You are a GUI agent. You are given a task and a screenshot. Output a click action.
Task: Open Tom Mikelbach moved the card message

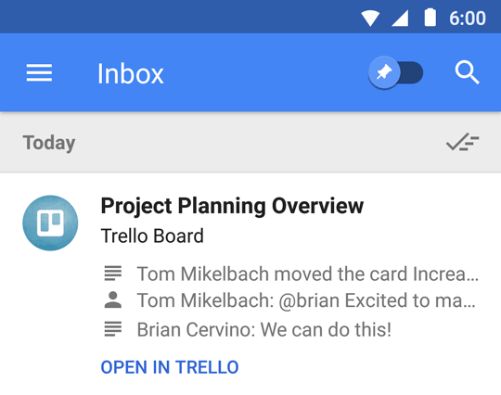pyautogui.click(x=308, y=274)
